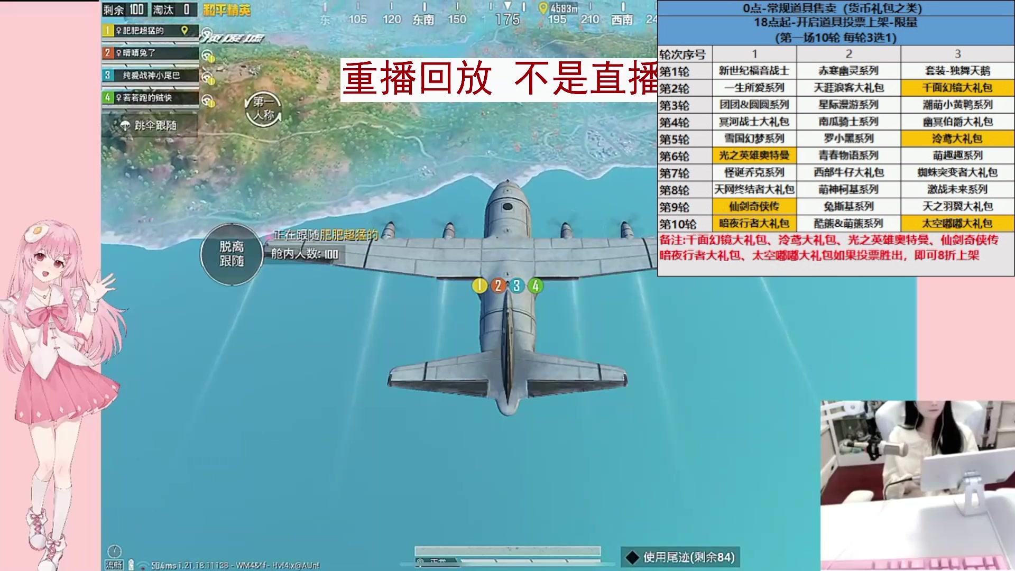Click the 跳伞跟随 parachute follow button
Screen dimensions: 1015x571
tap(150, 125)
